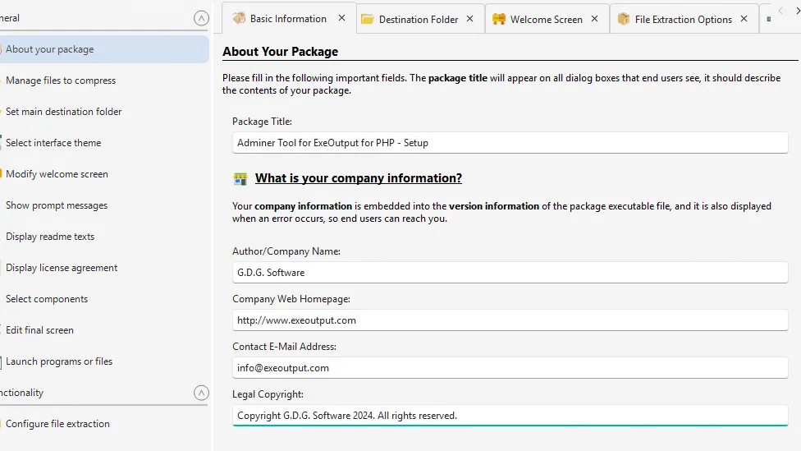
Task: Show next tabs with right arrow
Action: tap(798, 10)
